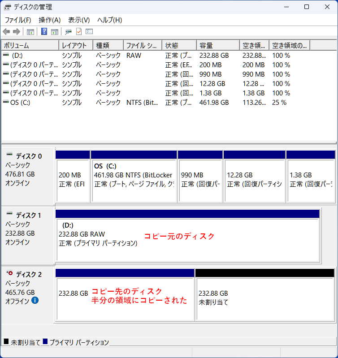The height and width of the screenshot is (358, 338).
Task: Open the 操作(A) menu
Action: pos(49,20)
